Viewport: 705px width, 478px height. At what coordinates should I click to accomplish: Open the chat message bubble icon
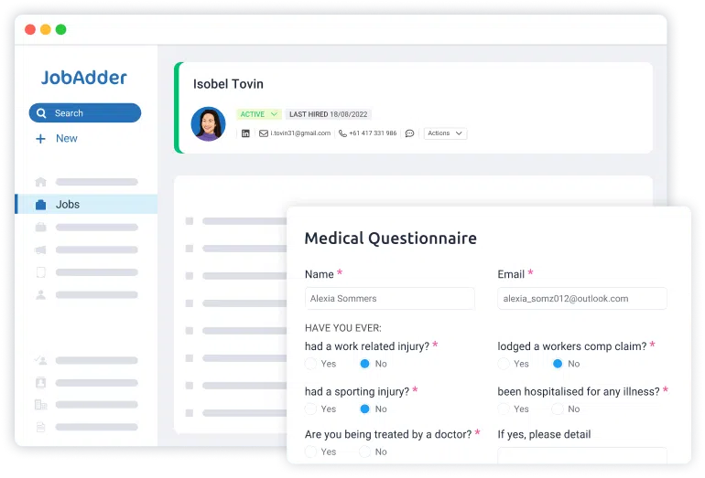pos(409,133)
